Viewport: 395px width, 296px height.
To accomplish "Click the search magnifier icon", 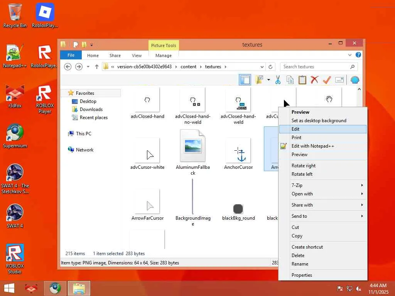I will [x=352, y=67].
